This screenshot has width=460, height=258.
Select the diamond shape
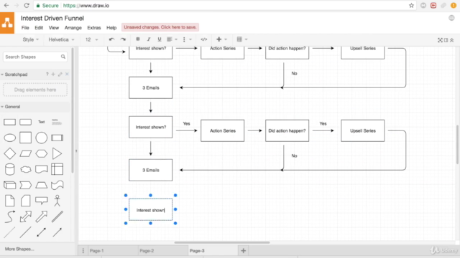click(9, 153)
